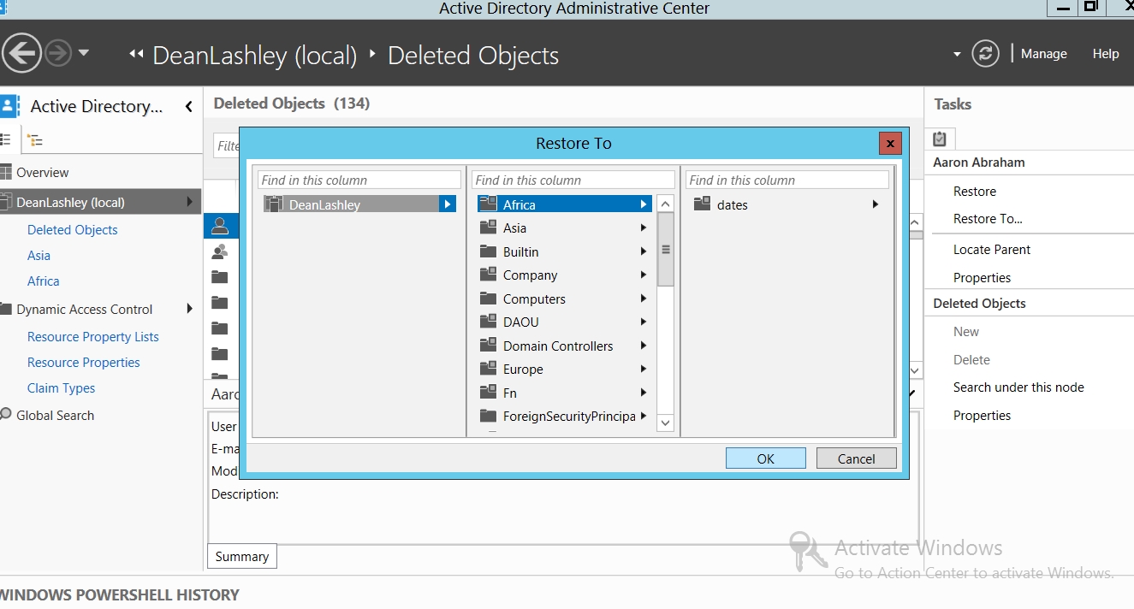1134x609 pixels.
Task: Click the dates folder icon
Action: point(702,204)
